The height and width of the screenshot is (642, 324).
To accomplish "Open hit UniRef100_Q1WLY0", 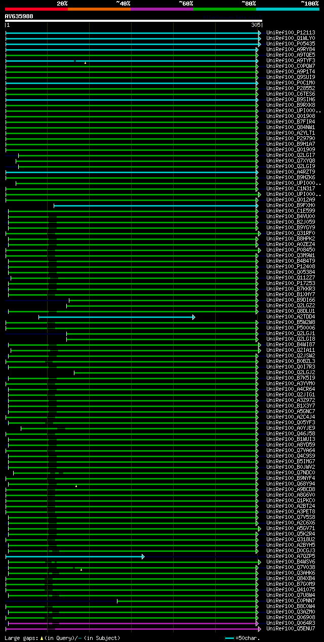I will tap(291, 38).
